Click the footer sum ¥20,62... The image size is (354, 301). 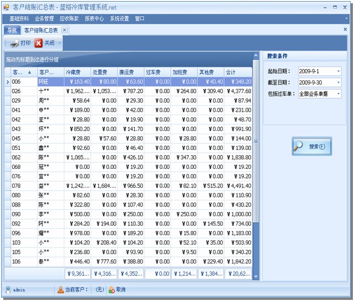[238, 274]
